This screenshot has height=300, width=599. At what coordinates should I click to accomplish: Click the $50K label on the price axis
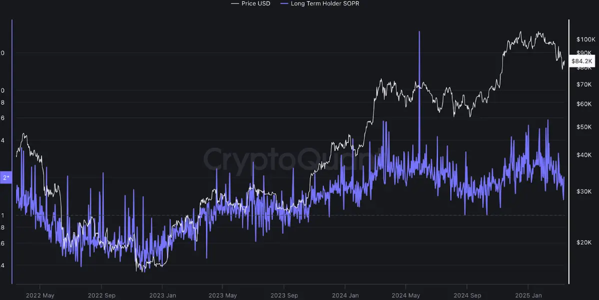(583, 127)
